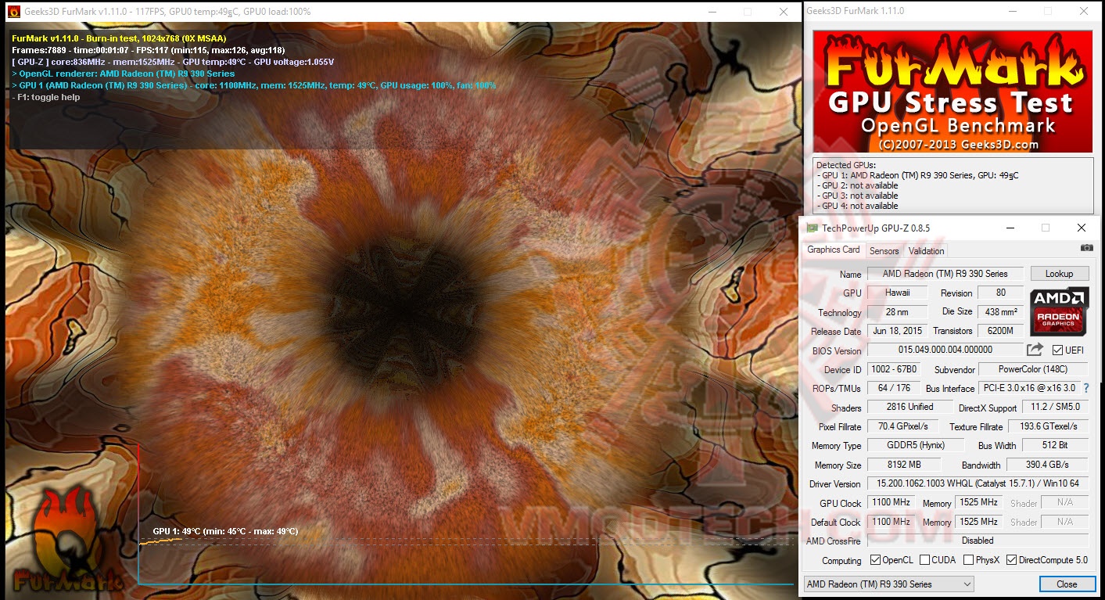Click the BIOS Version value field

pyautogui.click(x=945, y=350)
